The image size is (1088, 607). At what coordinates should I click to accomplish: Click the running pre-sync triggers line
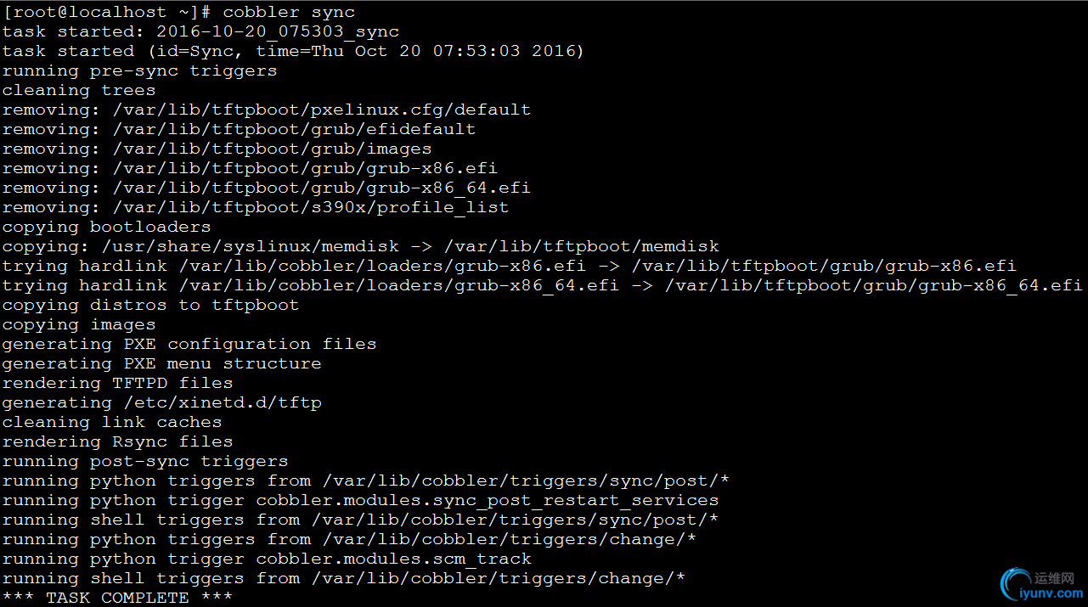pyautogui.click(x=140, y=70)
